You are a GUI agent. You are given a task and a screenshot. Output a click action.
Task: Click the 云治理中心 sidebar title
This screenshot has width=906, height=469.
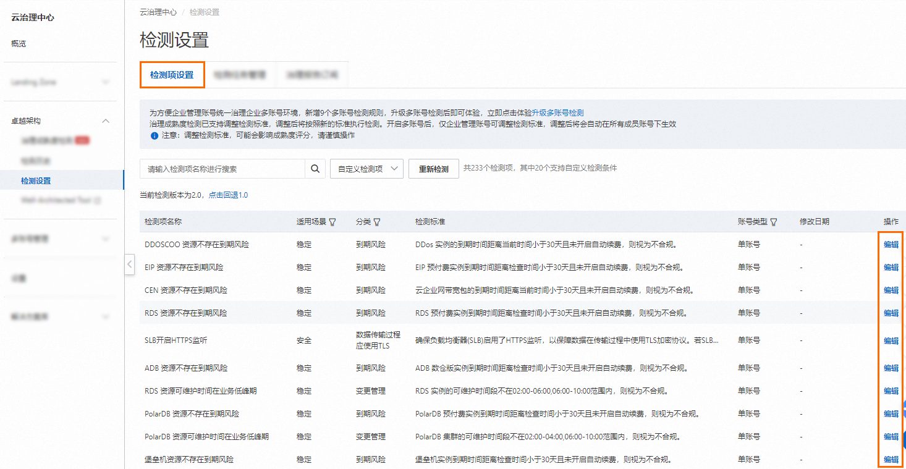tap(33, 17)
